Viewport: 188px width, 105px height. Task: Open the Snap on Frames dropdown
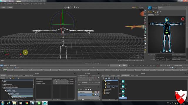tap(181, 65)
